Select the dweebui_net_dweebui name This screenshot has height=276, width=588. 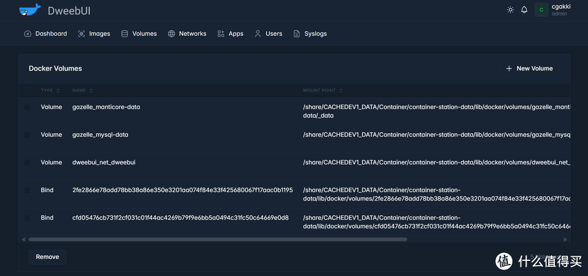104,162
